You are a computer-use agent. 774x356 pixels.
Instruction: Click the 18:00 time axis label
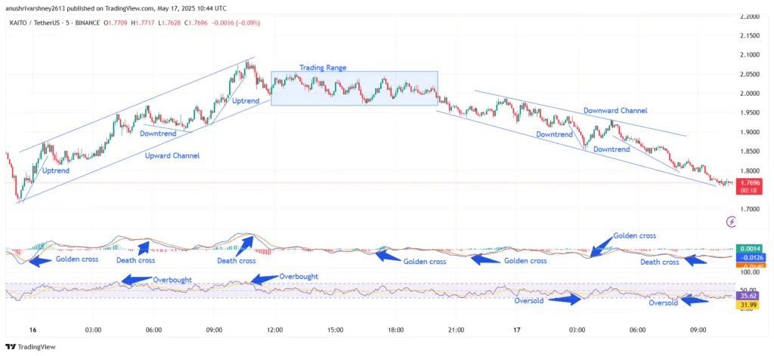coord(396,330)
